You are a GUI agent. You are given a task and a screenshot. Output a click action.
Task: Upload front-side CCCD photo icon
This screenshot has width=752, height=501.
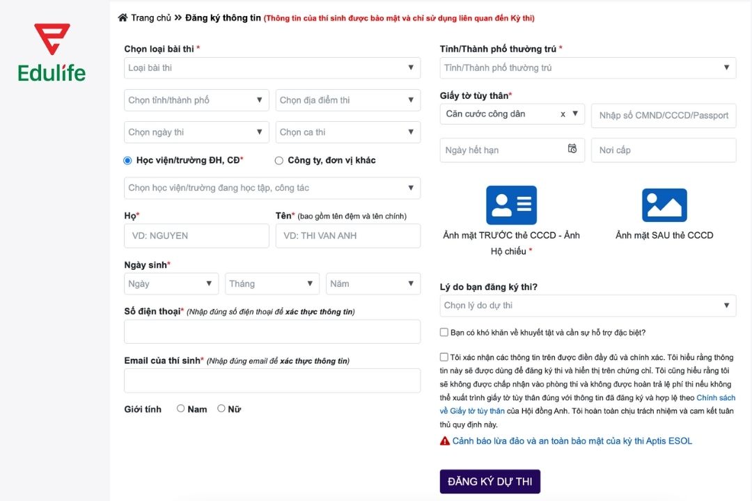point(511,205)
